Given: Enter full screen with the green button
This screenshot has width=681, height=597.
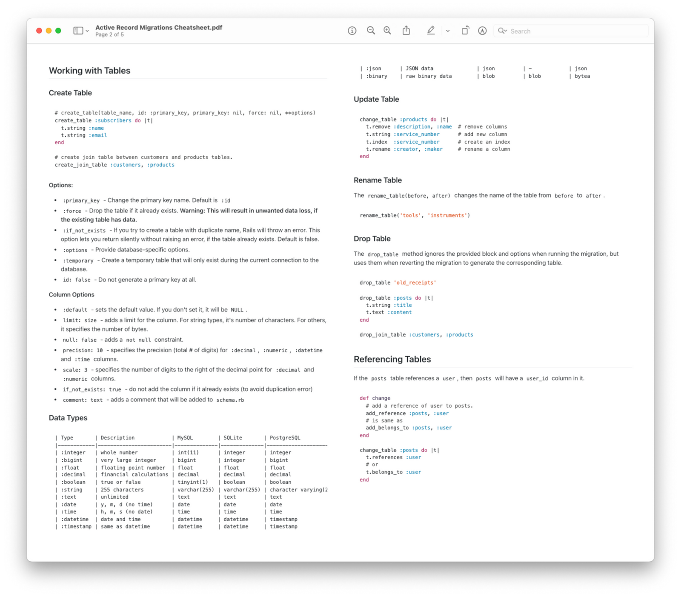Looking at the screenshot, I should (58, 31).
